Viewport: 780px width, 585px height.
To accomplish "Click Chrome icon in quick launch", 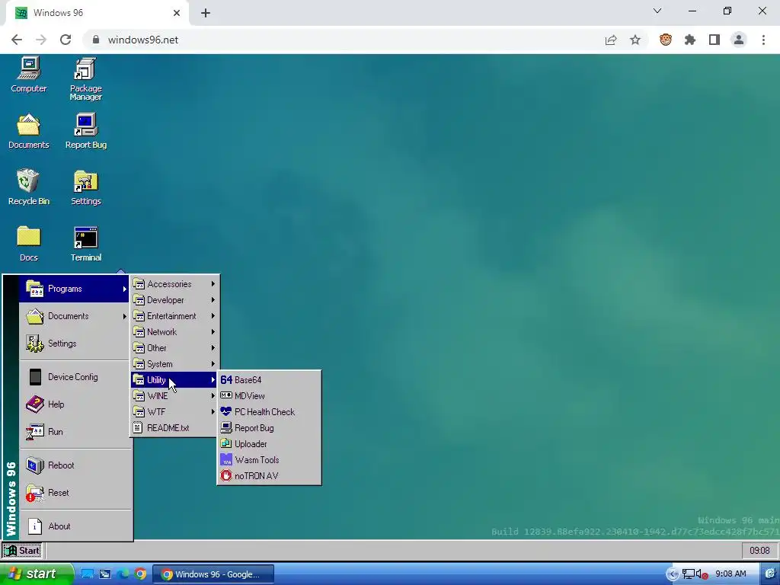I will 141,574.
